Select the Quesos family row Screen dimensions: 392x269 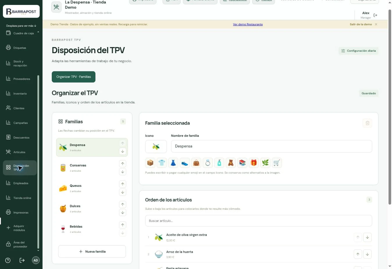tap(92, 188)
